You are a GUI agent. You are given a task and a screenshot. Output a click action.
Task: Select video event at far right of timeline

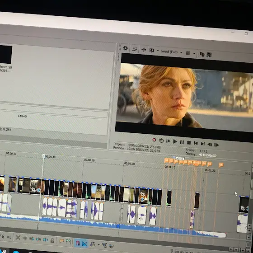click(244, 204)
